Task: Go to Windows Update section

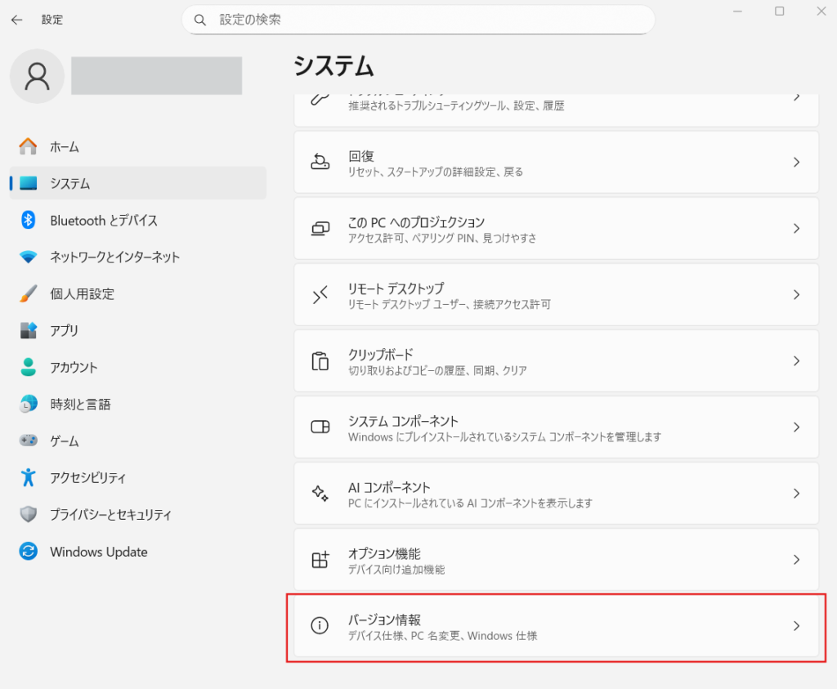Action: tap(98, 552)
